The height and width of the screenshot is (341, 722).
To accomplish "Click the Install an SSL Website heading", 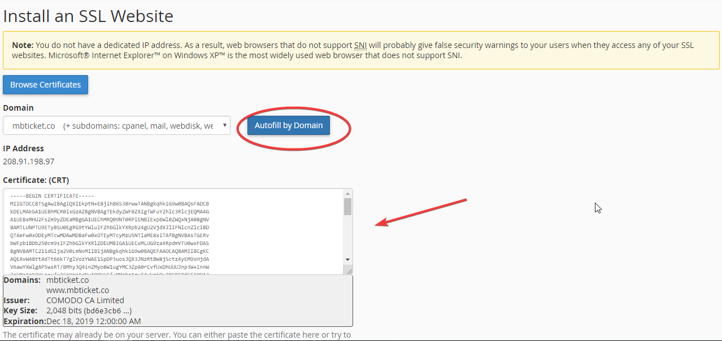I will point(88,16).
